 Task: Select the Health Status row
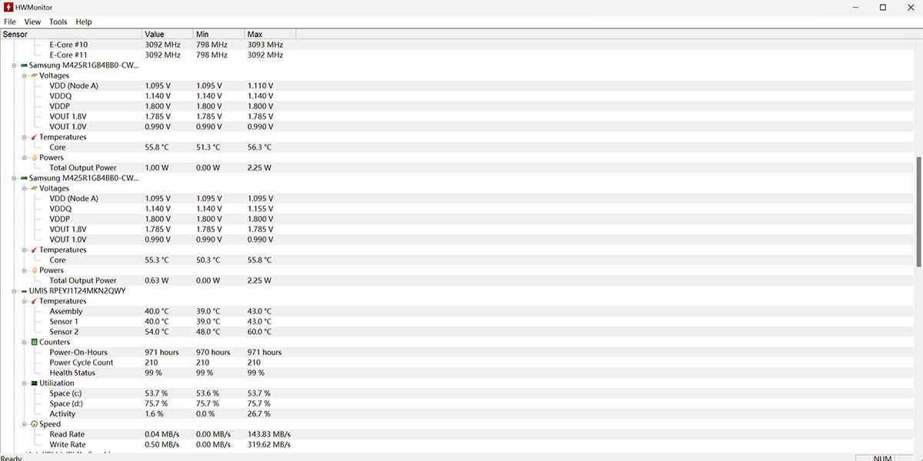[x=72, y=373]
